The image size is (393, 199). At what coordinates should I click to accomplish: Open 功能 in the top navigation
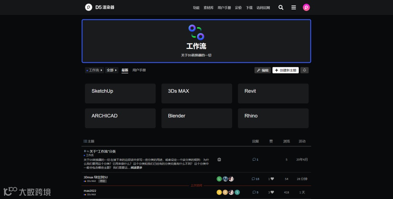tap(196, 8)
